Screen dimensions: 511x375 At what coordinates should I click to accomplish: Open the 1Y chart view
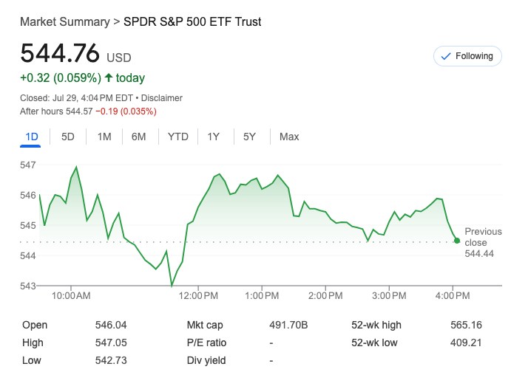point(214,137)
